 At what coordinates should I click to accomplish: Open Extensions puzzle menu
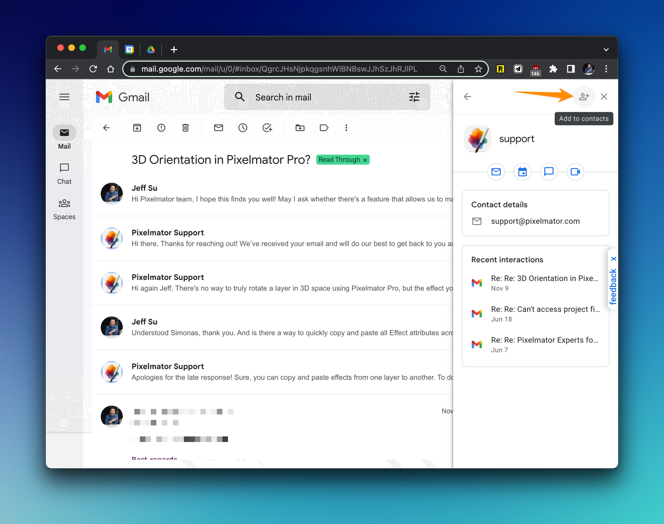(553, 69)
